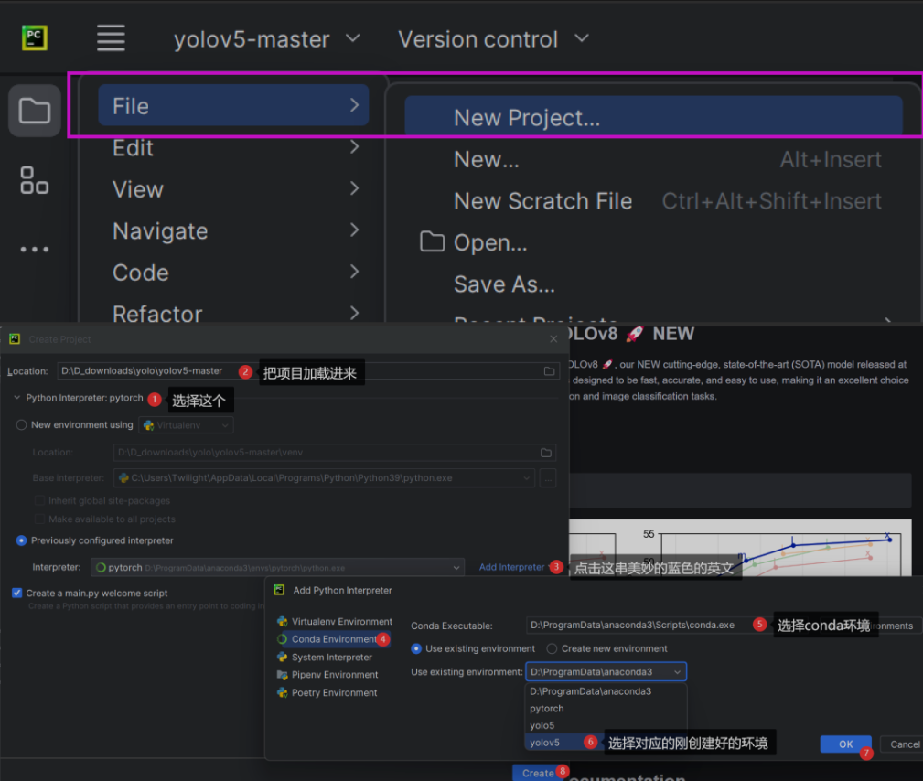Open the Refactor menu
The width and height of the screenshot is (923, 781).
tap(234, 313)
